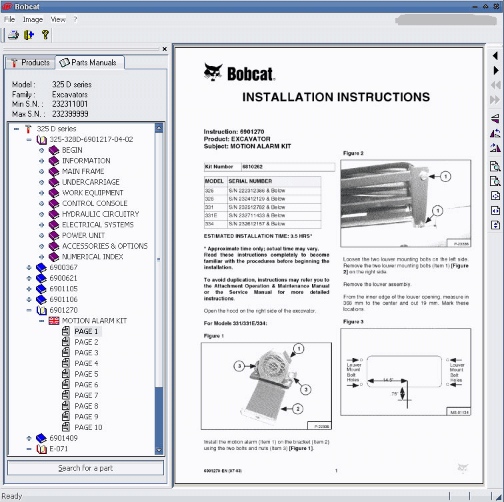Select the WORK EQUIPMENT tree item
Viewport: 504px width, 502px height.
coord(93,193)
